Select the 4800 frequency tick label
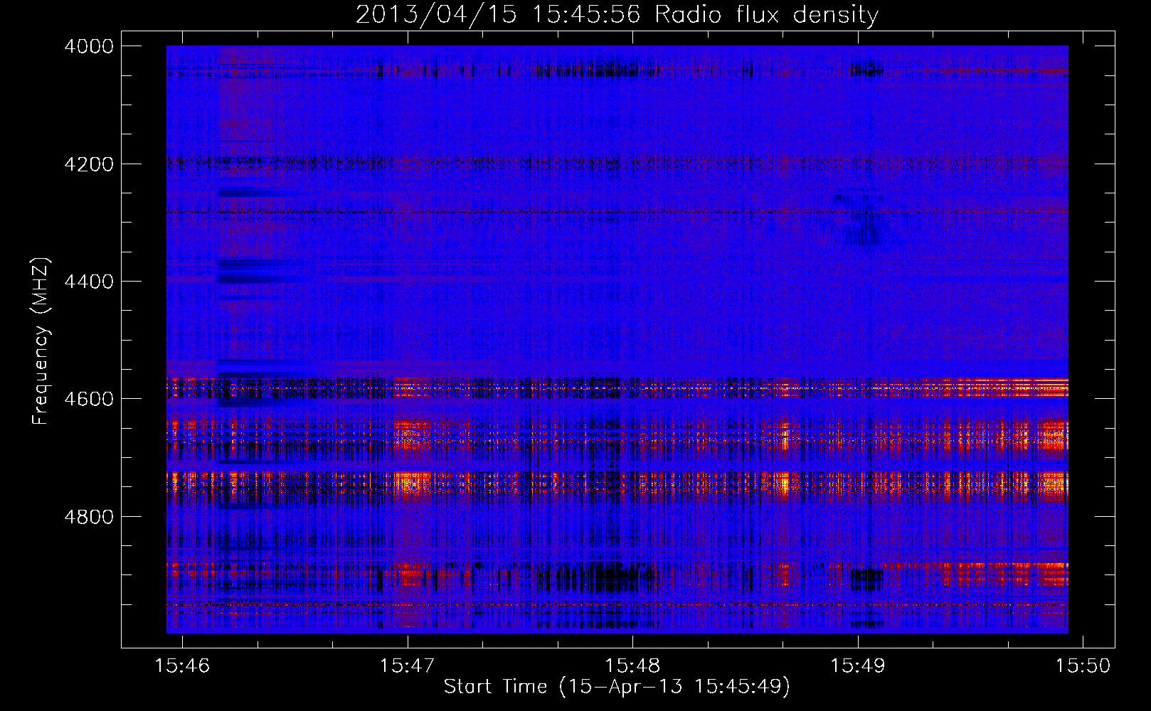Viewport: 1151px width, 711px height. pos(89,516)
